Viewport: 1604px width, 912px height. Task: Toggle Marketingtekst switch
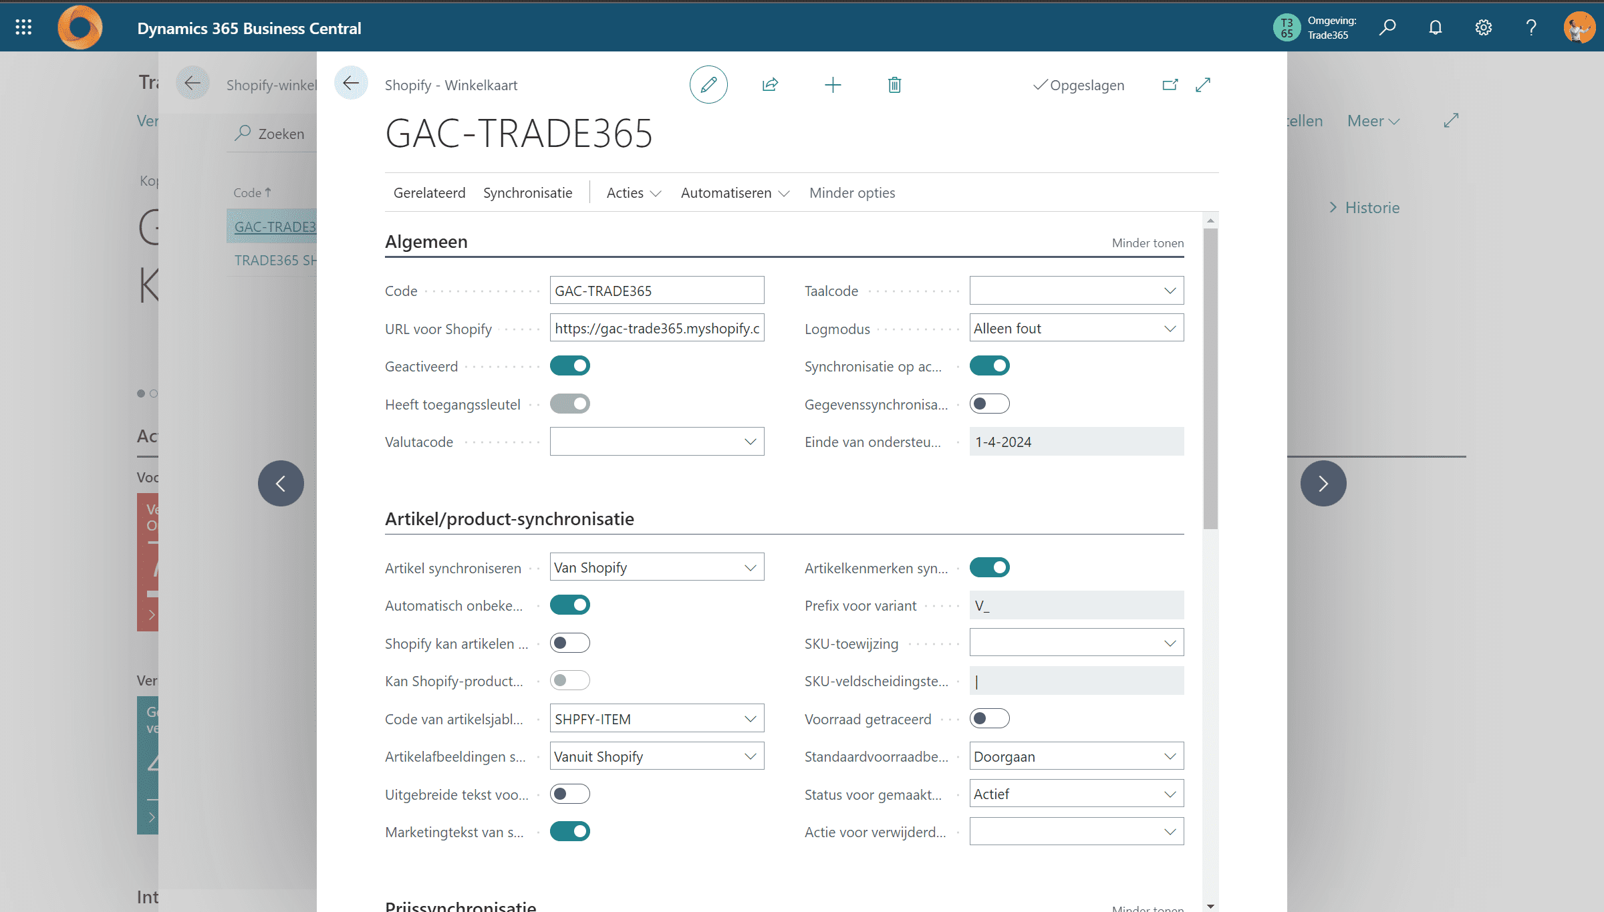570,831
